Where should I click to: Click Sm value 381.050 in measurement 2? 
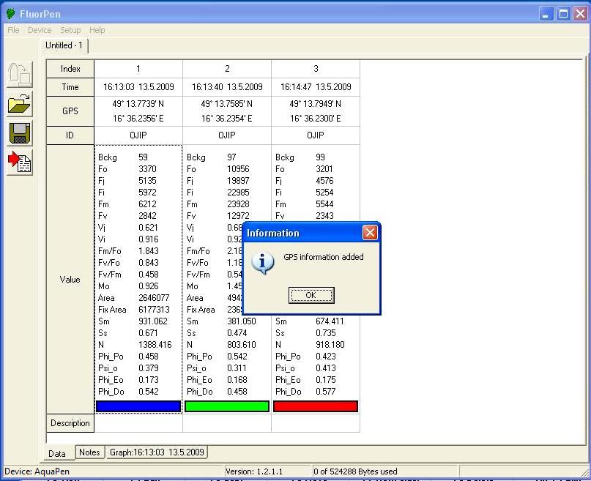pos(242,321)
